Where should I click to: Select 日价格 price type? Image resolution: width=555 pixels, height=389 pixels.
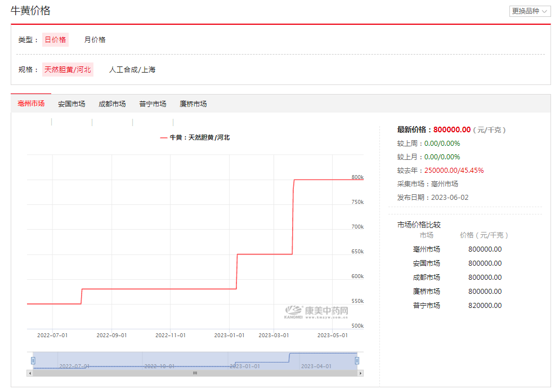55,39
